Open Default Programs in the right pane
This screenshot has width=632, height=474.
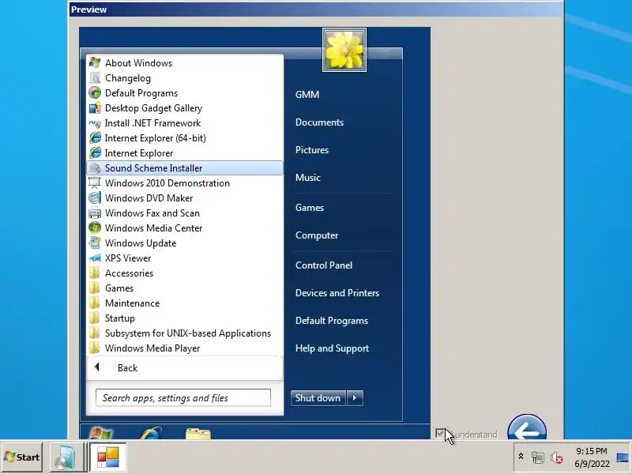(x=331, y=321)
